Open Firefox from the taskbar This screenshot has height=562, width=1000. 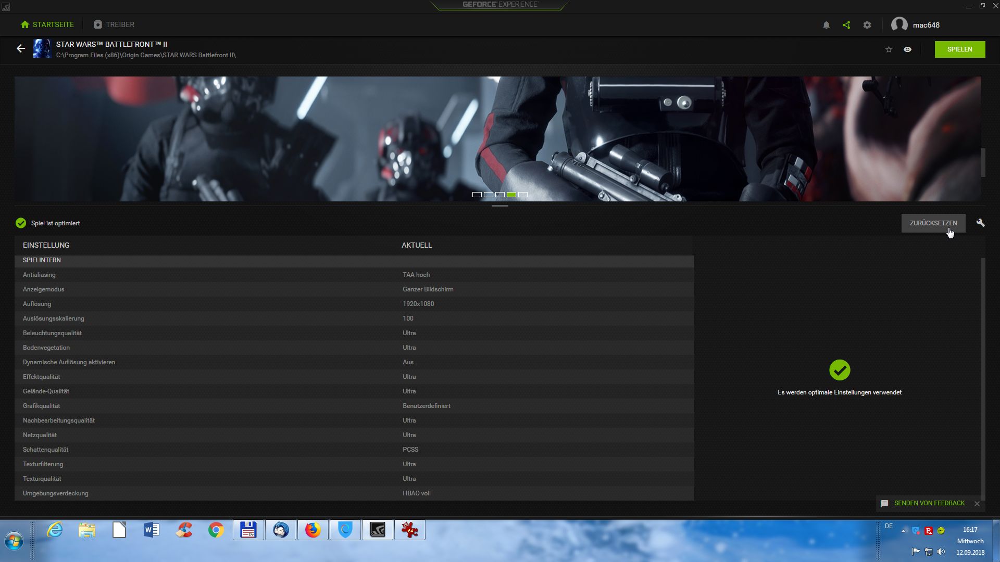click(x=312, y=530)
